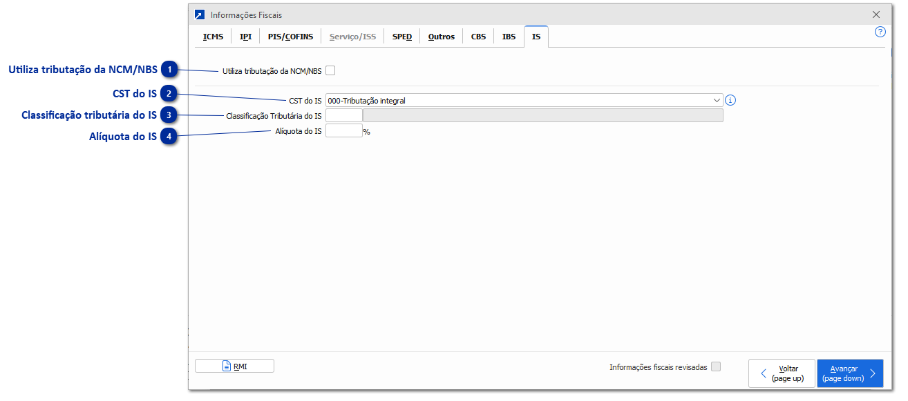The width and height of the screenshot is (908, 401).
Task: Click the info icon beside CST do IS
Action: (x=730, y=100)
